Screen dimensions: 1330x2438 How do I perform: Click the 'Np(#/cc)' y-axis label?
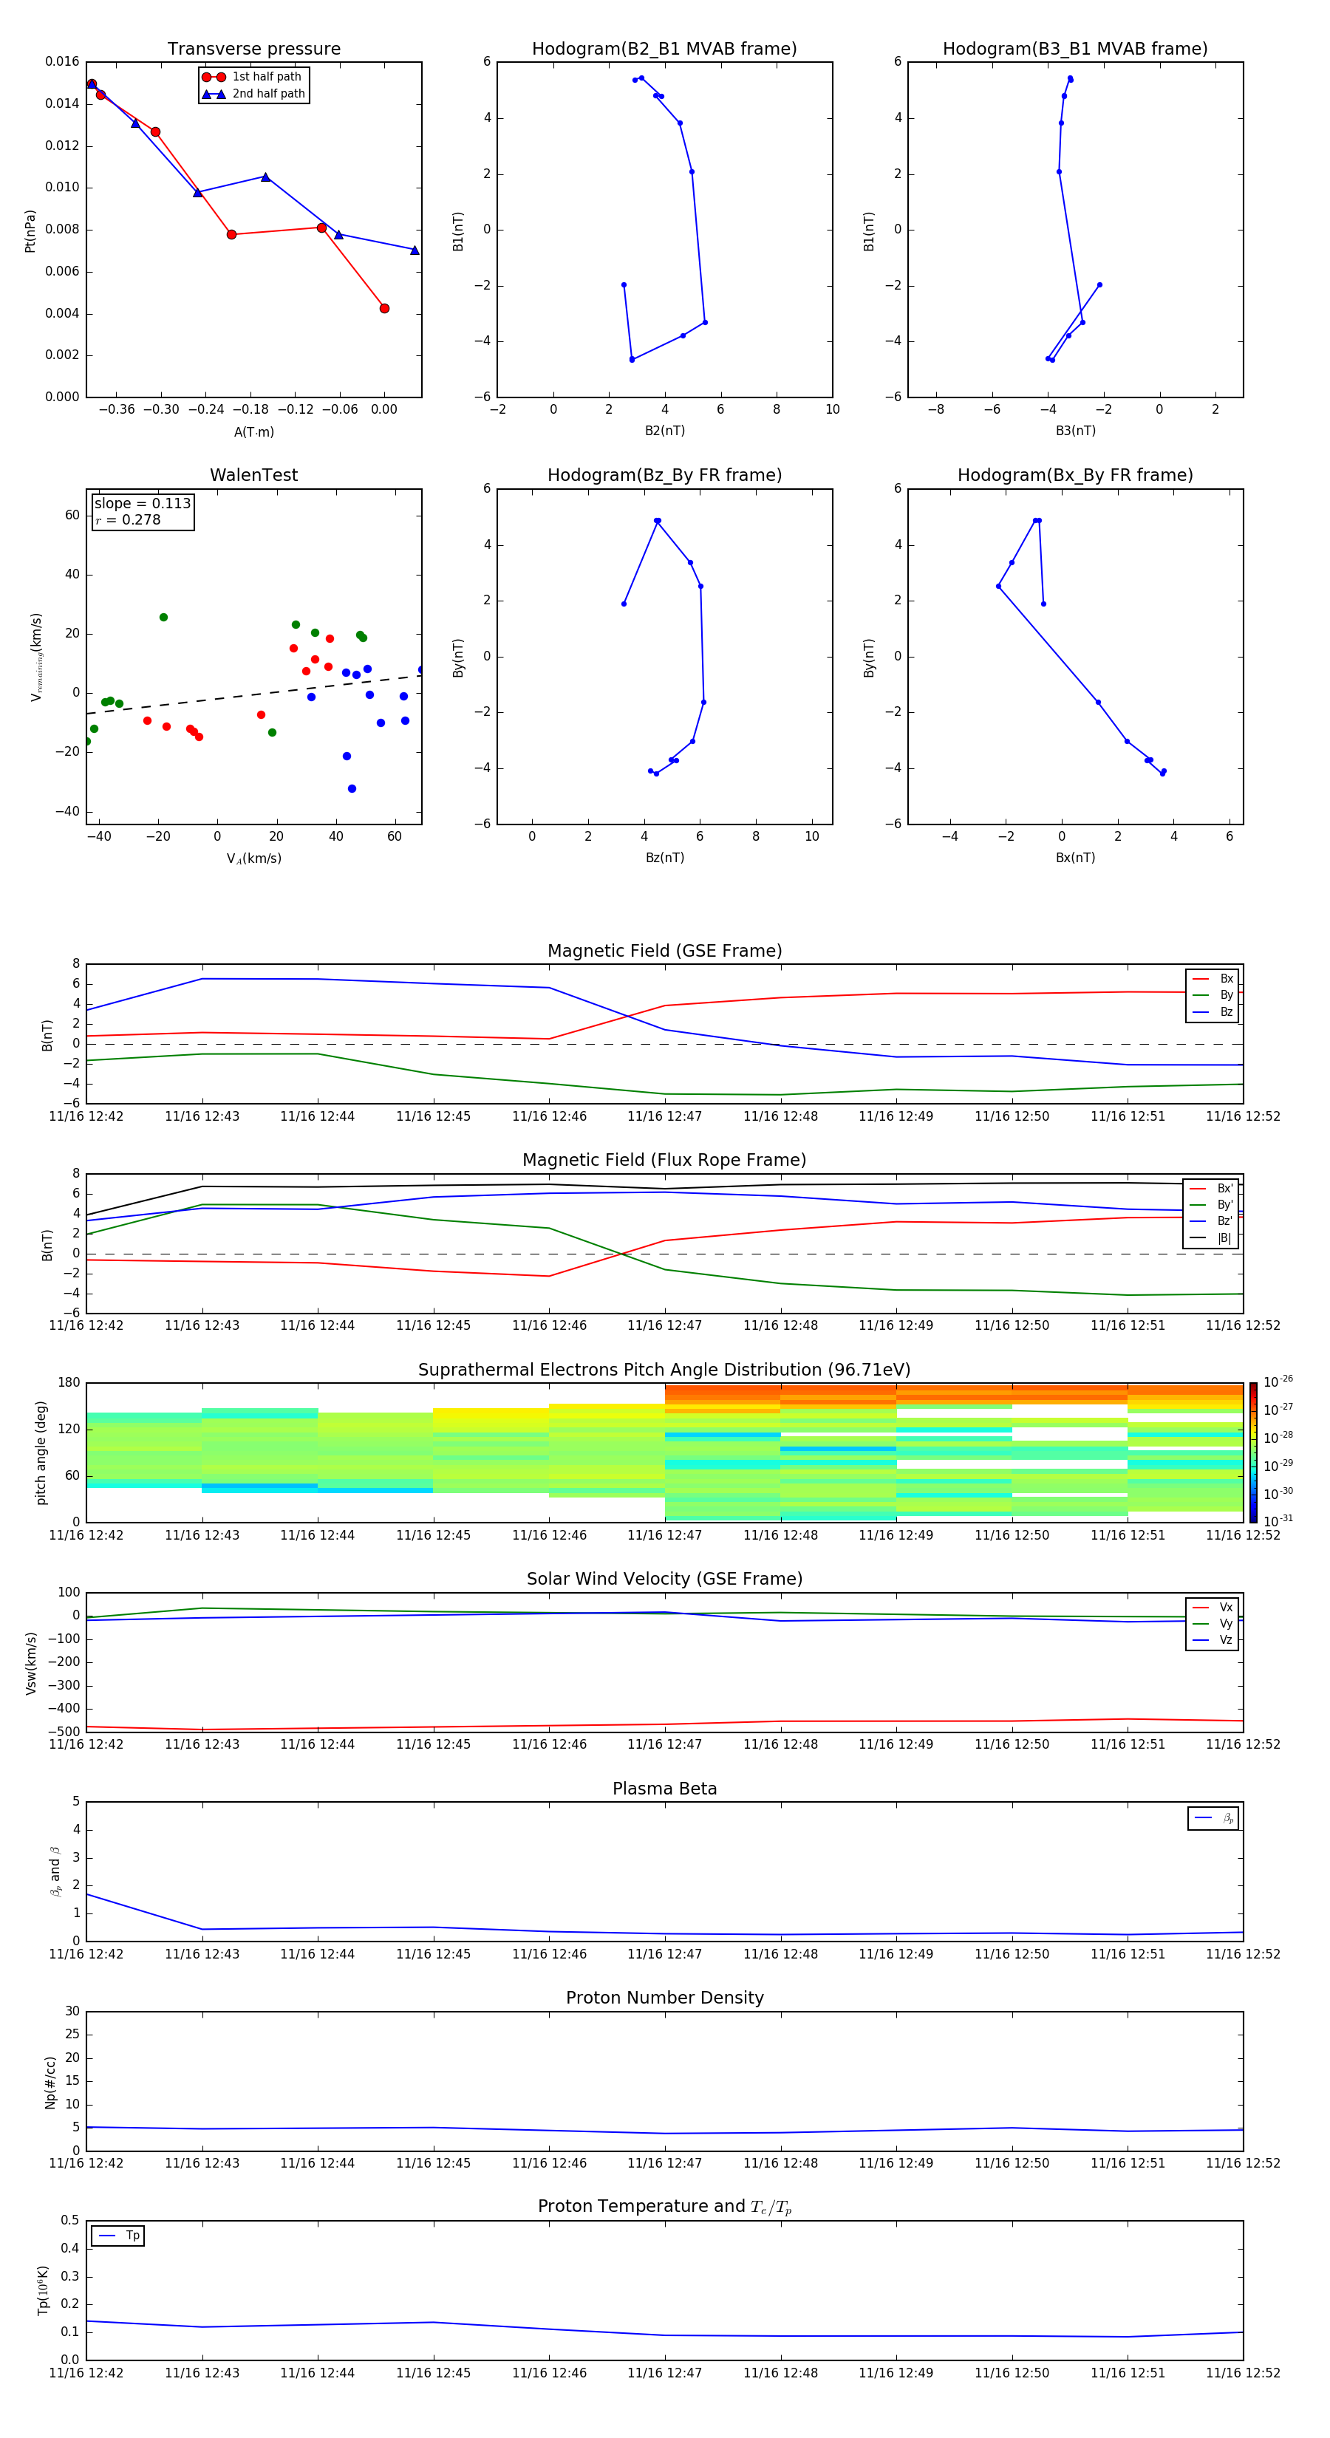coord(50,2082)
